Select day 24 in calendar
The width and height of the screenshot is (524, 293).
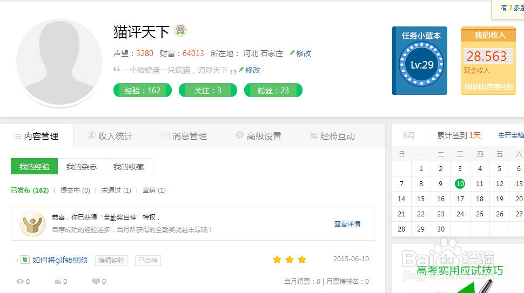coord(460,214)
